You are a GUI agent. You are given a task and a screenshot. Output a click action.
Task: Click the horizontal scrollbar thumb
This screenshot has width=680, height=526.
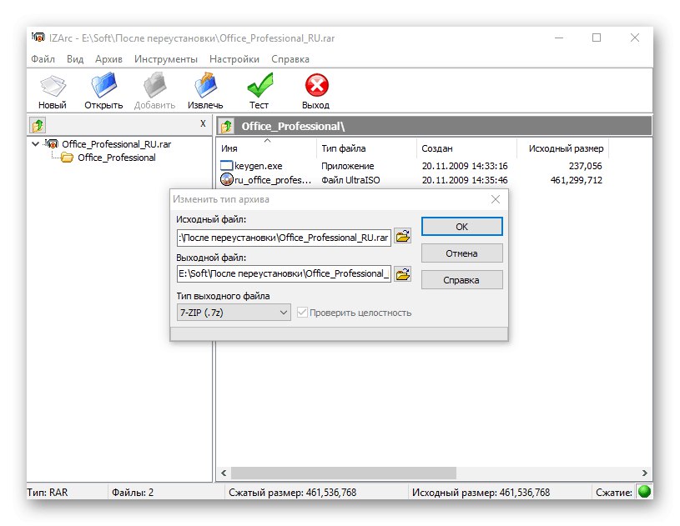344,473
